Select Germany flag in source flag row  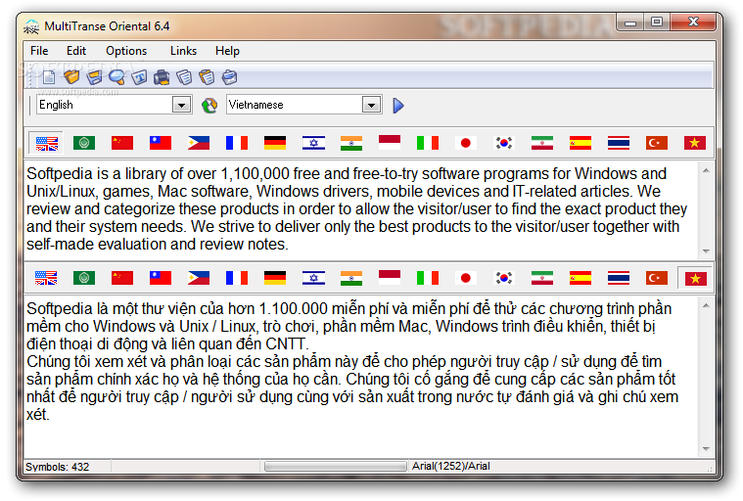point(275,143)
